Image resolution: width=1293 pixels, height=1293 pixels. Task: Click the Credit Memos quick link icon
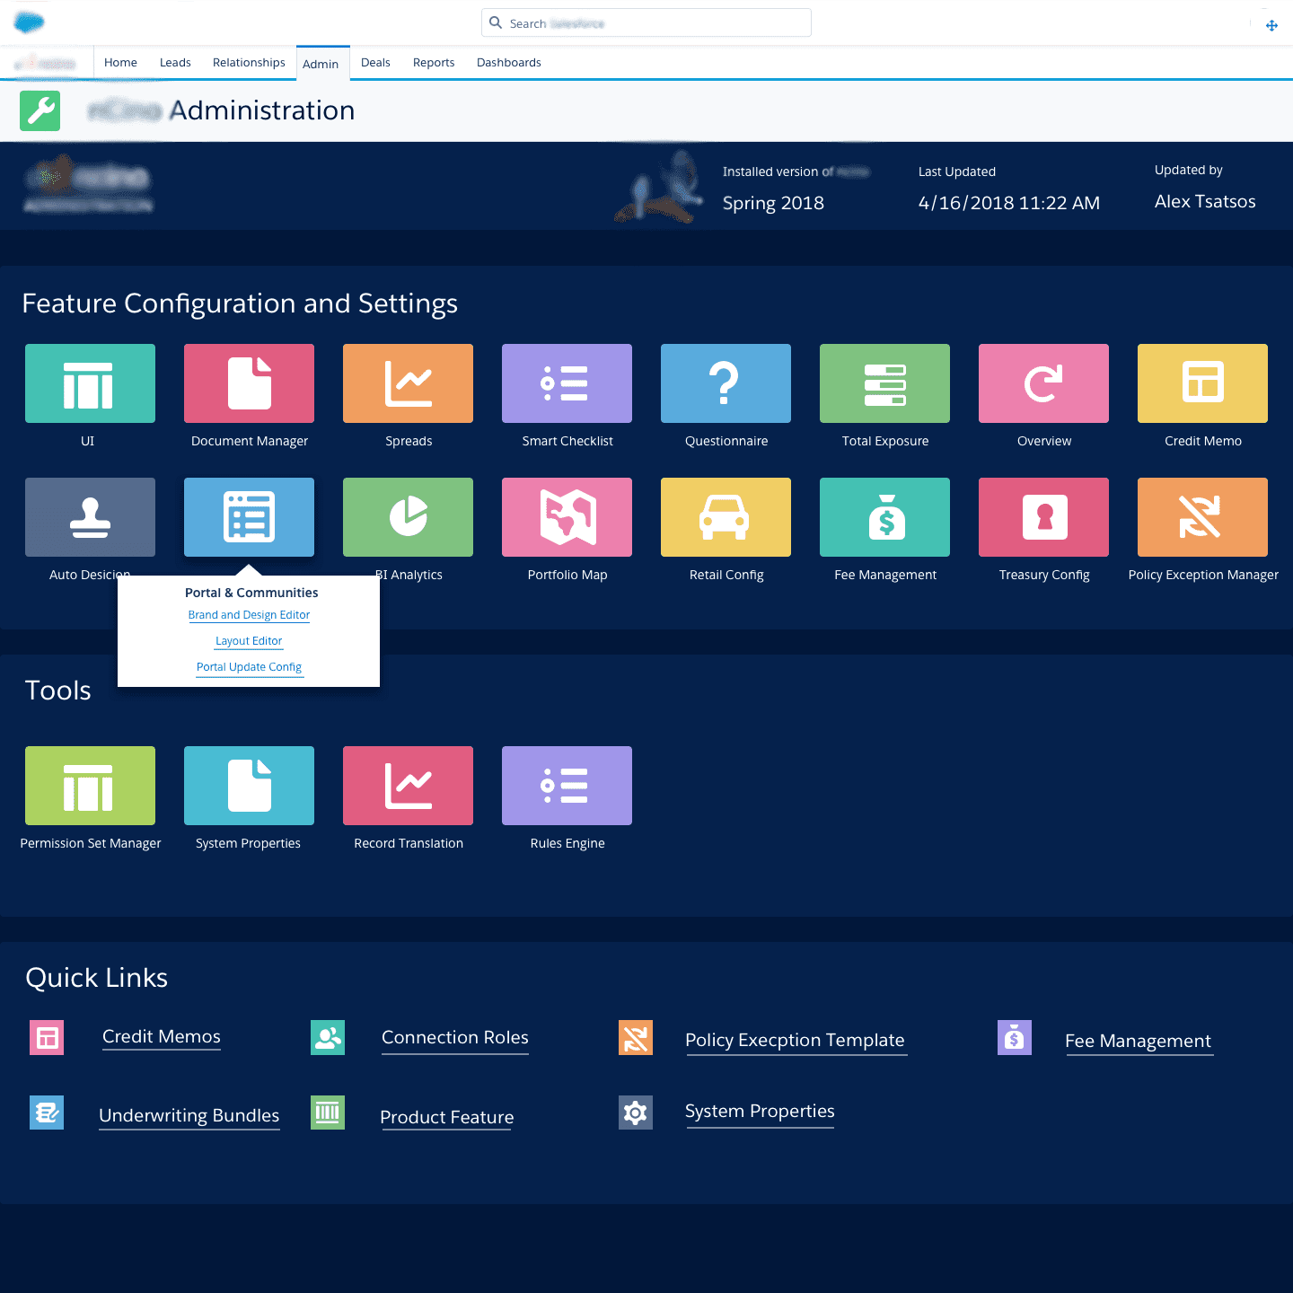coord(47,1038)
